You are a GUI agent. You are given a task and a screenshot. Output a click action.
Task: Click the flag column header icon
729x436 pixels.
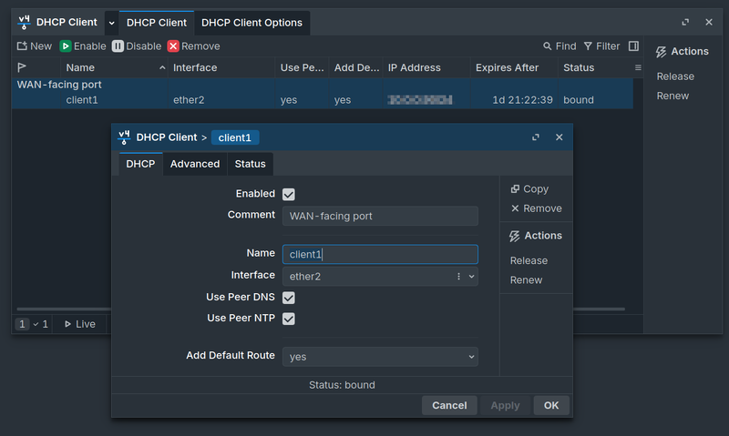tap(21, 67)
